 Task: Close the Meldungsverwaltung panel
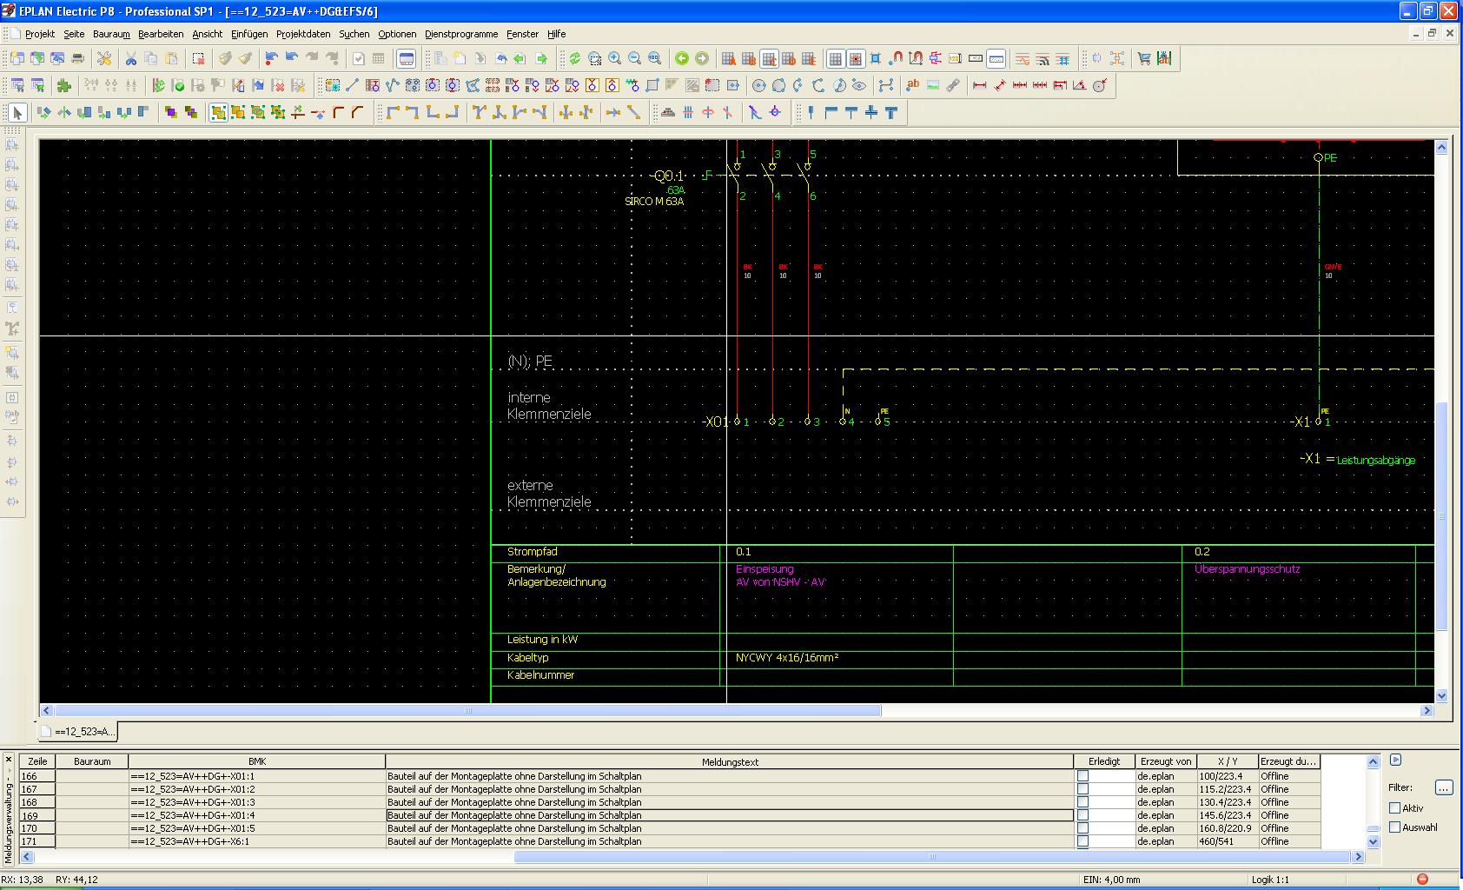point(9,760)
